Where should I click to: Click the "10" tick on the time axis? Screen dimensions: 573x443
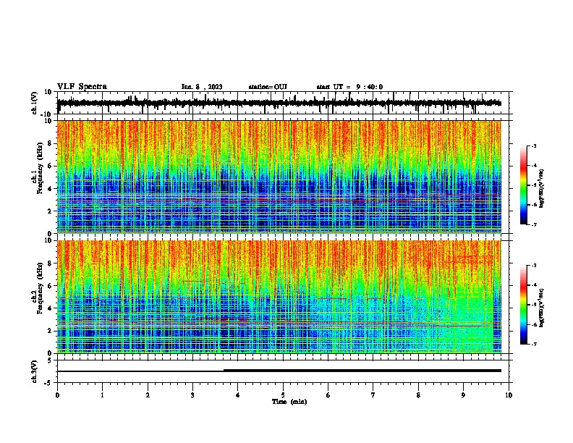pos(509,395)
